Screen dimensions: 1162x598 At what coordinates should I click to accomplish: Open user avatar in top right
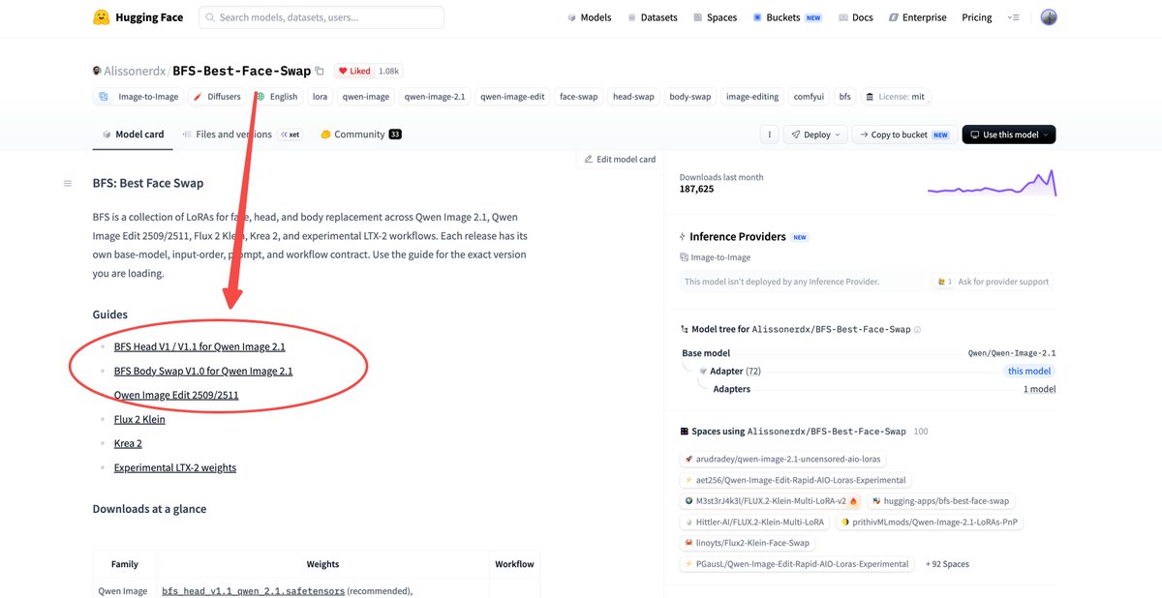[x=1049, y=17]
